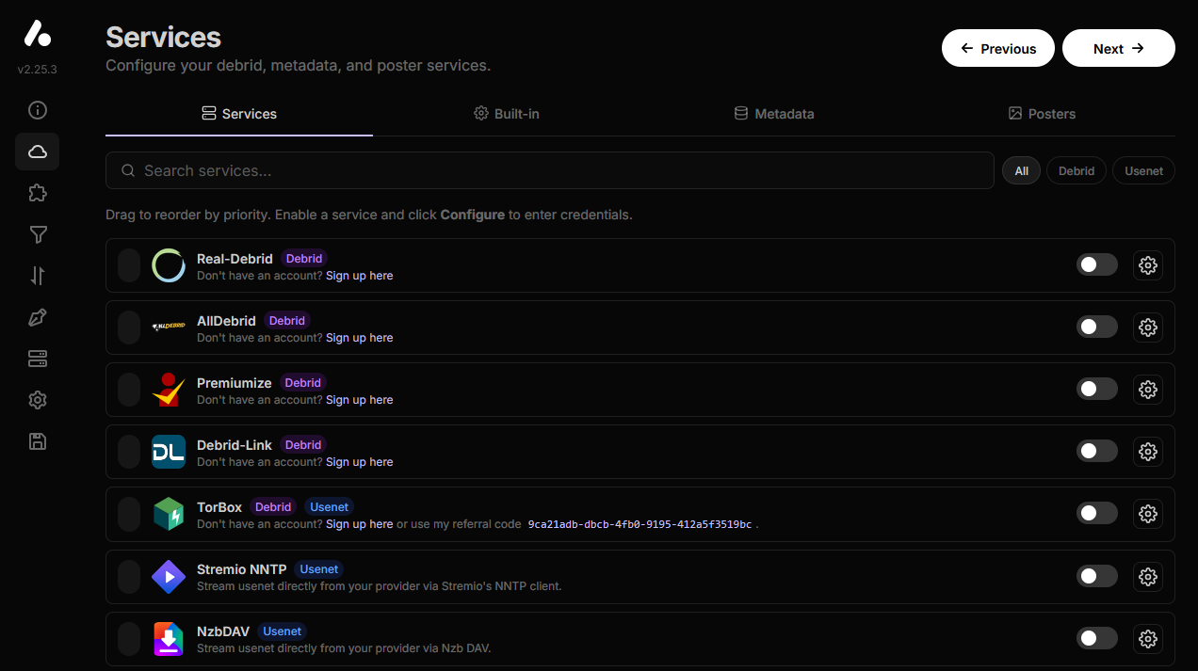Open the Catalogs sidebar icon
The height and width of the screenshot is (671, 1198).
click(x=37, y=359)
